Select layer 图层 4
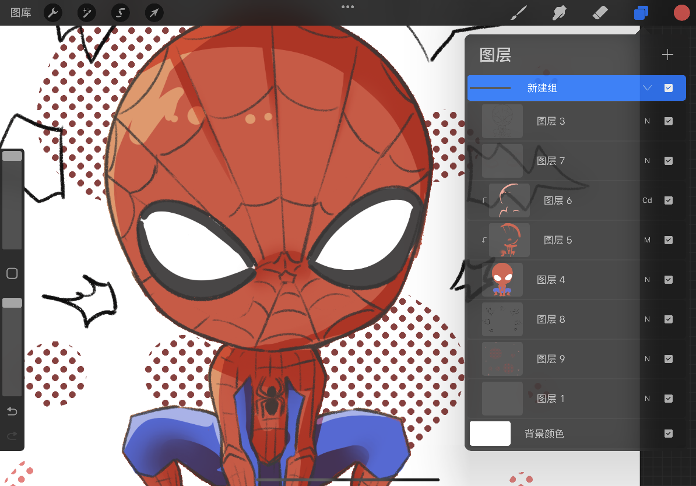This screenshot has height=486, width=696. [x=577, y=280]
